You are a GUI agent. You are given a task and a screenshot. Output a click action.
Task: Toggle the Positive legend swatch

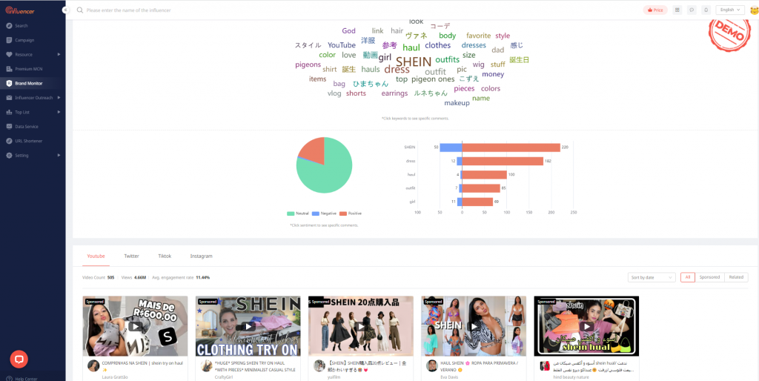tap(343, 213)
